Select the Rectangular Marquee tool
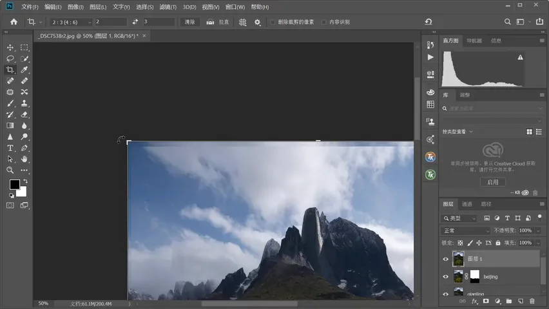The width and height of the screenshot is (549, 309). pos(24,47)
